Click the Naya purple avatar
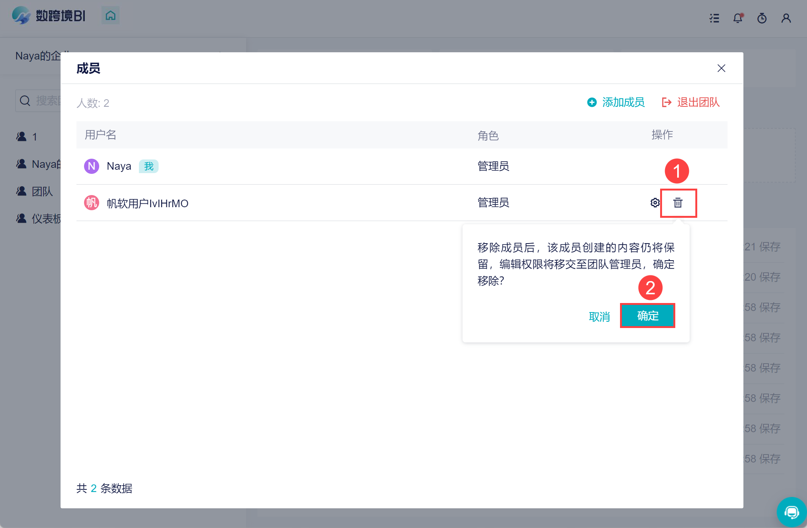Image resolution: width=807 pixels, height=528 pixels. click(x=91, y=166)
